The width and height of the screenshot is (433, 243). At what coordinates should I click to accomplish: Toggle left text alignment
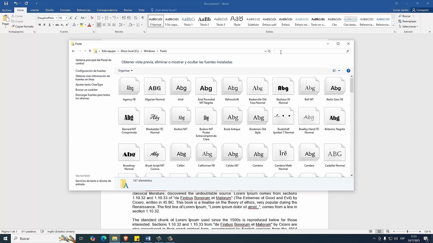click(99, 25)
